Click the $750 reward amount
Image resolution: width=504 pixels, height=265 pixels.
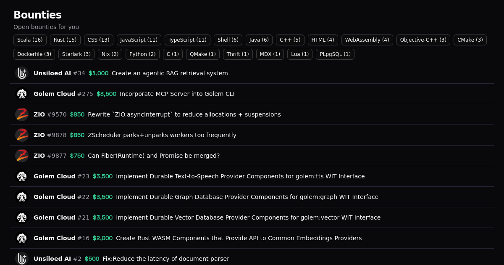pyautogui.click(x=77, y=156)
